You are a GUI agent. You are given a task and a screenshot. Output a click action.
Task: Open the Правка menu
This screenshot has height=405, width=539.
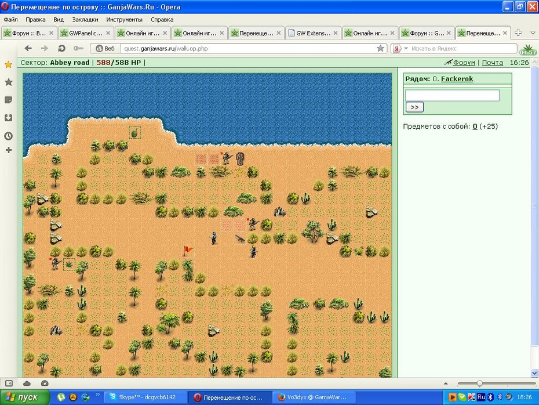pyautogui.click(x=35, y=20)
